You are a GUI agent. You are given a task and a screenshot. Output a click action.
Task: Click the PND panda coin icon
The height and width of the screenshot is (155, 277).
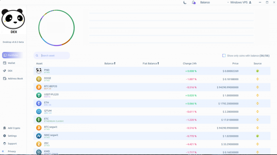click(39, 71)
